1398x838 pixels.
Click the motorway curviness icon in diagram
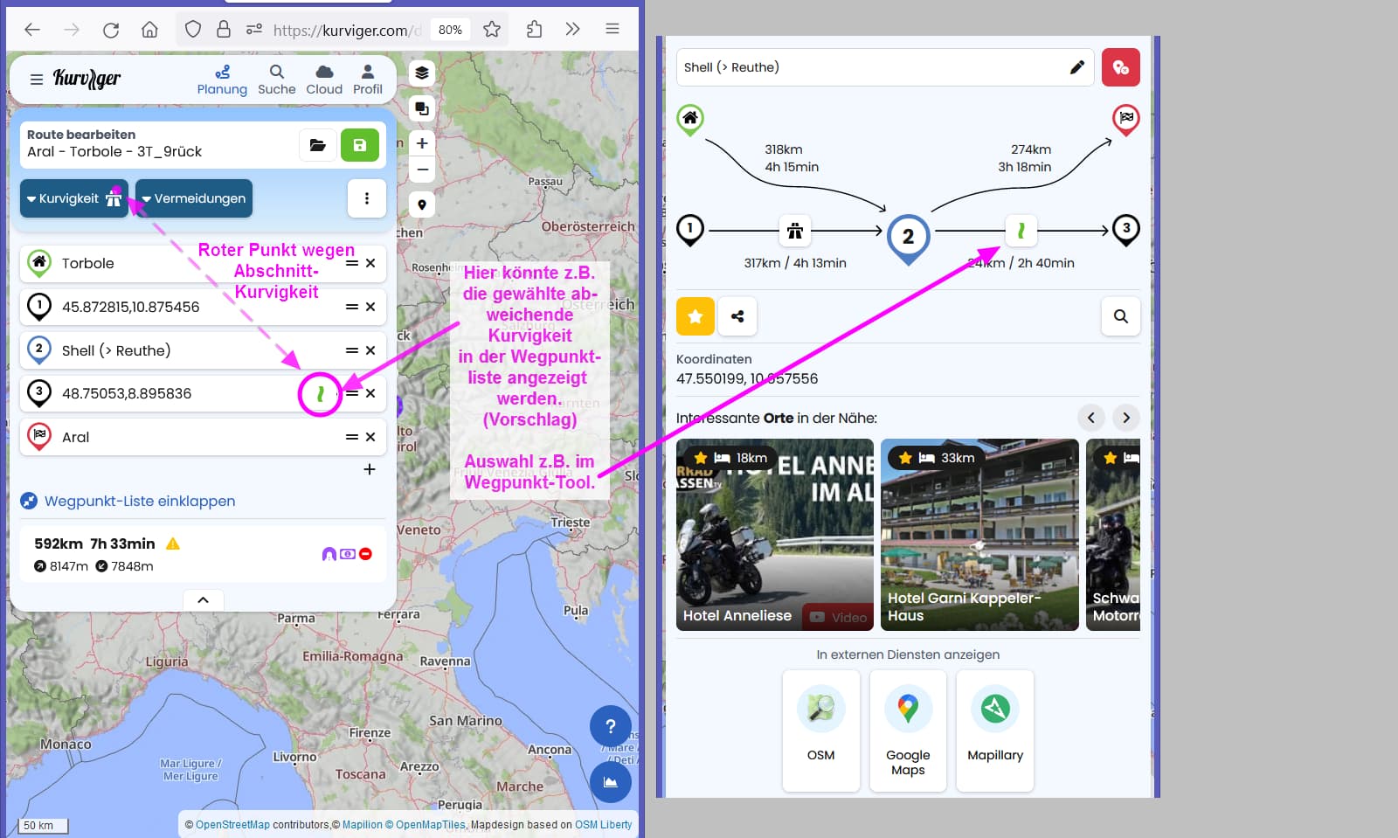(x=795, y=231)
